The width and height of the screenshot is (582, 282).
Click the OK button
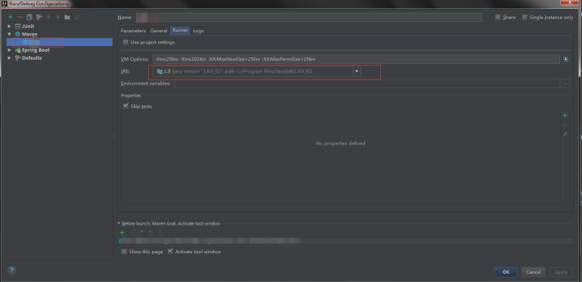(x=506, y=272)
